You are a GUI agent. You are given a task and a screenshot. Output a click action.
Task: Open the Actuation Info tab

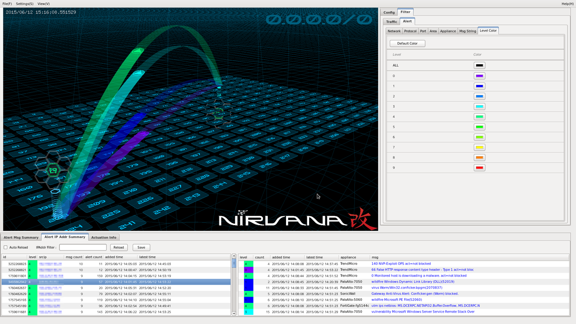tap(104, 238)
